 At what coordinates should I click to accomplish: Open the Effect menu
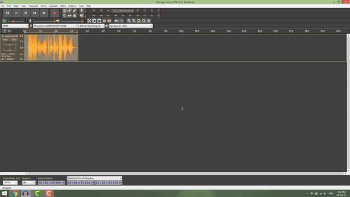pos(63,6)
